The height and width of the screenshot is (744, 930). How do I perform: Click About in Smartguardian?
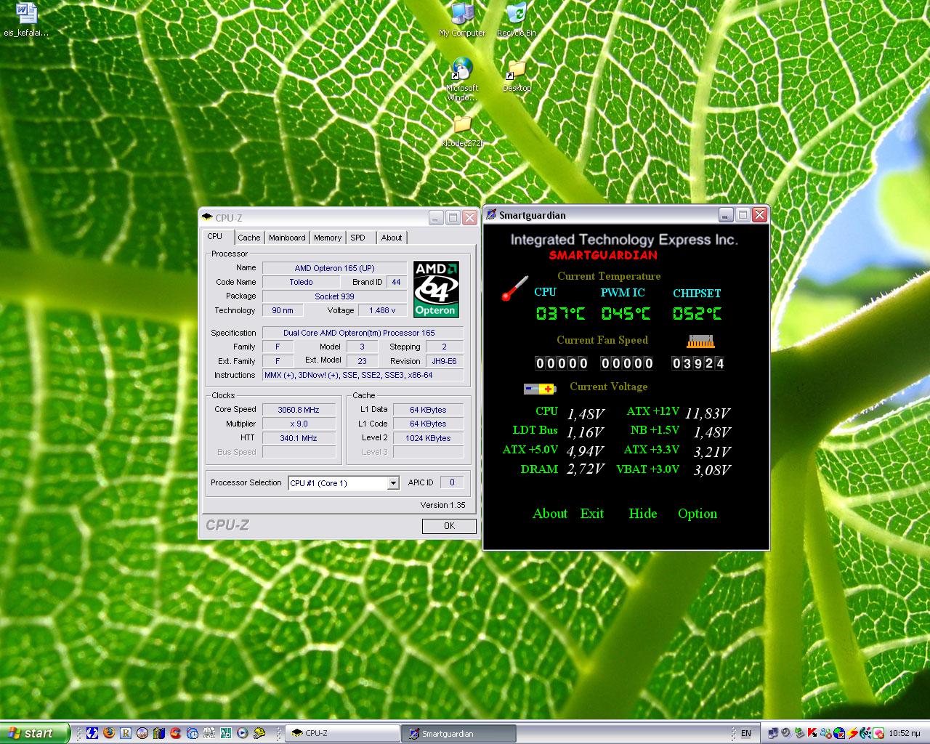click(550, 514)
